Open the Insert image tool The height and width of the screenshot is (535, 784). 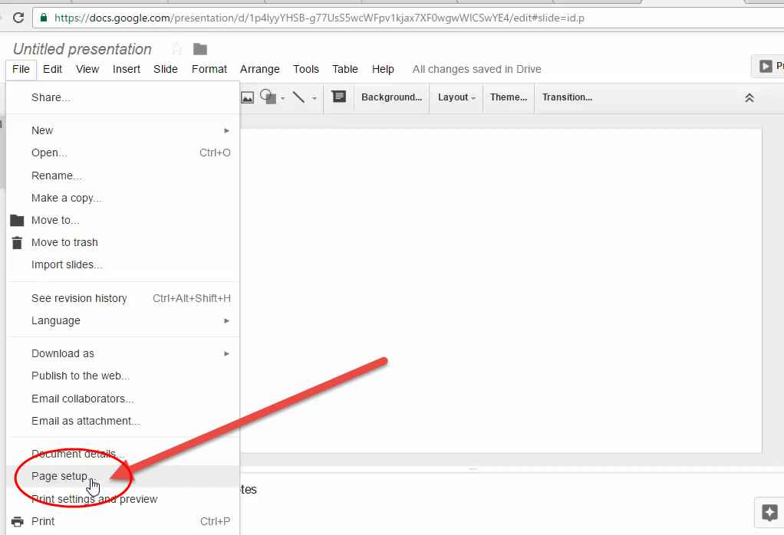click(x=247, y=97)
